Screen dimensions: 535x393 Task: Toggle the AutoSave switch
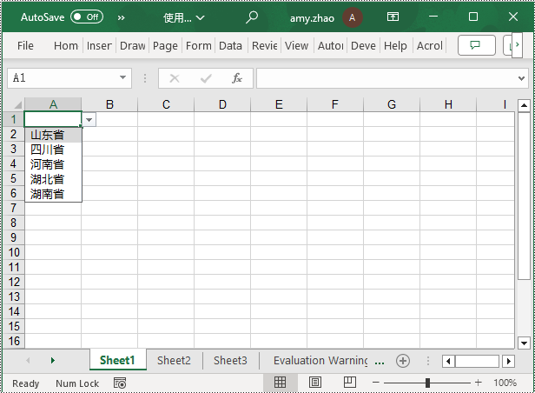point(87,17)
